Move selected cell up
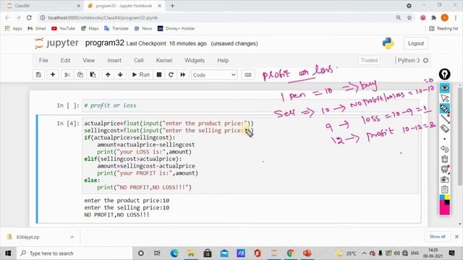The width and height of the screenshot is (463, 260). coord(108,75)
